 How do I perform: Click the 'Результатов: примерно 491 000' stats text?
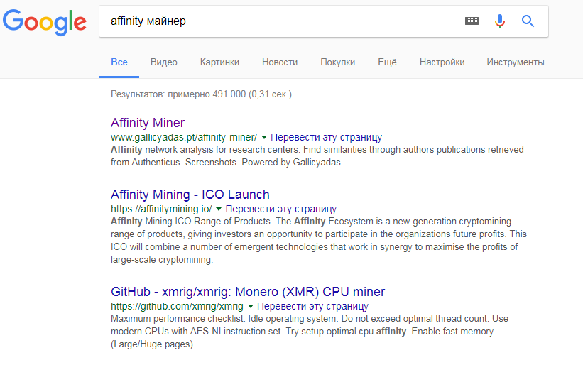pos(201,94)
